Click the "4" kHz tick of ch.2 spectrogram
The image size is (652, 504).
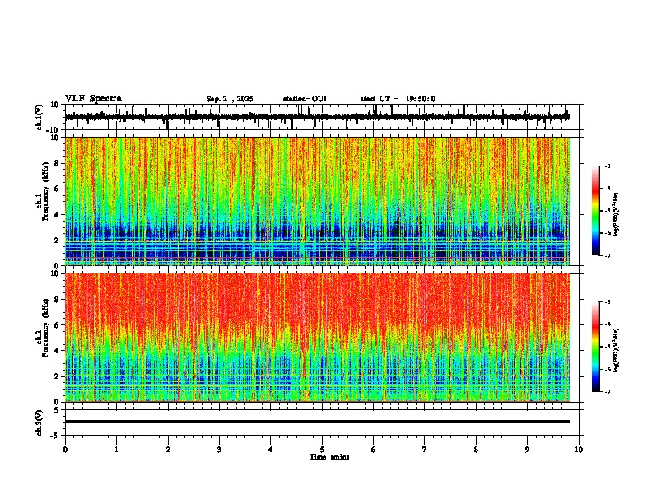(58, 351)
